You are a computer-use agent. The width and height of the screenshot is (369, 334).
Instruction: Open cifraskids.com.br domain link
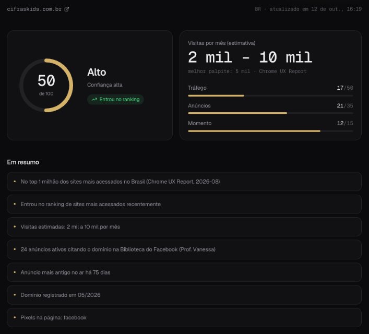(x=34, y=9)
